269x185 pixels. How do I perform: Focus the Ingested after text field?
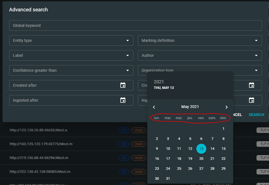71,100
